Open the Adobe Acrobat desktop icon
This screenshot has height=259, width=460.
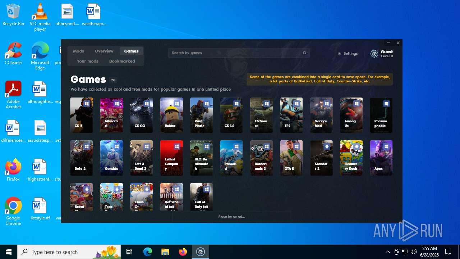13,95
